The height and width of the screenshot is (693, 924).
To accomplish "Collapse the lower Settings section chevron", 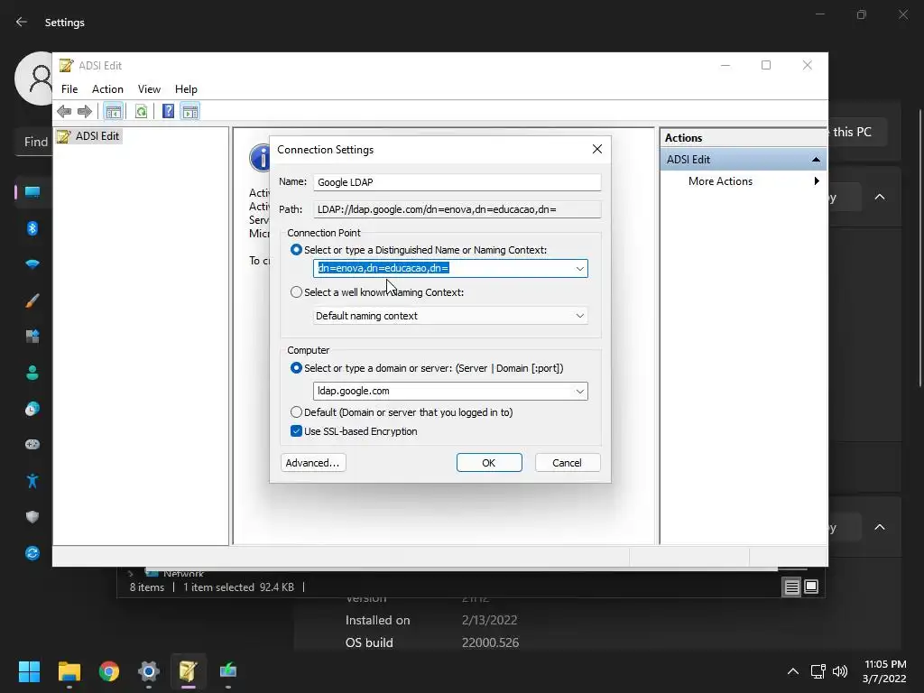I will point(879,527).
